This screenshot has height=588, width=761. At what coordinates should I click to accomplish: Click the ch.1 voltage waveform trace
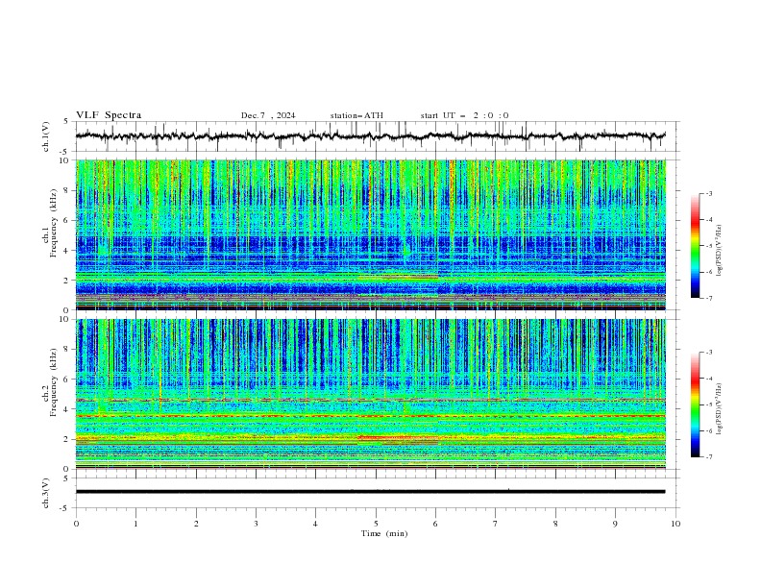370,135
